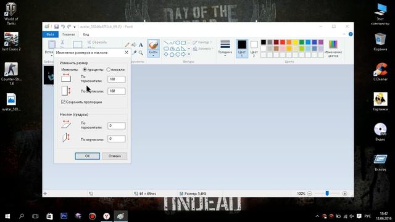
Task: Choose the straight line shape
Action: [x=166, y=43]
